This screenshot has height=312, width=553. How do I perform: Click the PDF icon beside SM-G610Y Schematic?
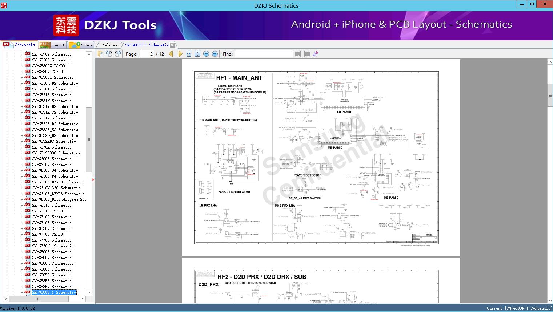point(27,164)
